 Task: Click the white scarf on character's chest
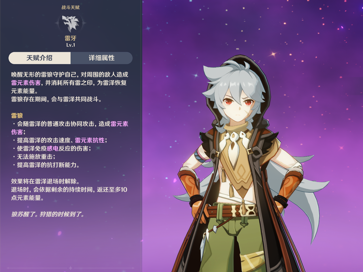pyautogui.click(x=233, y=146)
